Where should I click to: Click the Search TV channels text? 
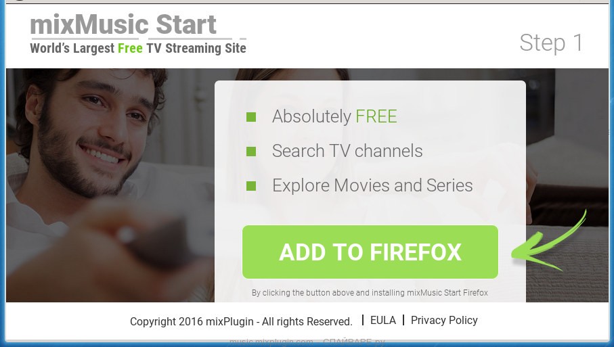347,151
